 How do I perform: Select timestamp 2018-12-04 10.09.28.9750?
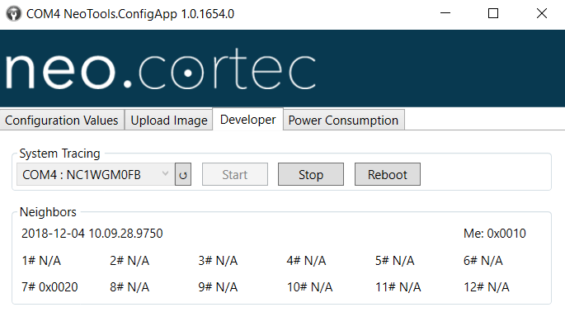click(92, 234)
